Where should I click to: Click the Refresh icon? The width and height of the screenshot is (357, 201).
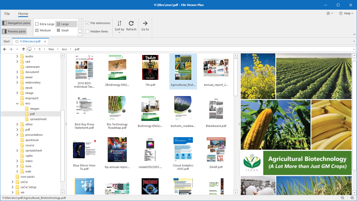coord(131,23)
